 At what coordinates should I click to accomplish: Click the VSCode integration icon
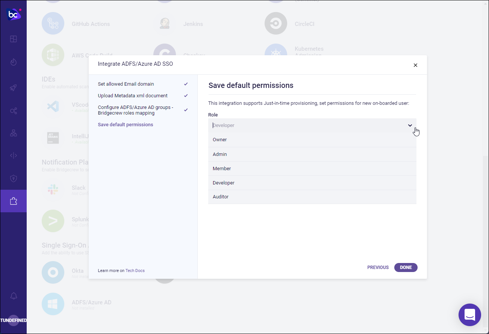(x=53, y=106)
